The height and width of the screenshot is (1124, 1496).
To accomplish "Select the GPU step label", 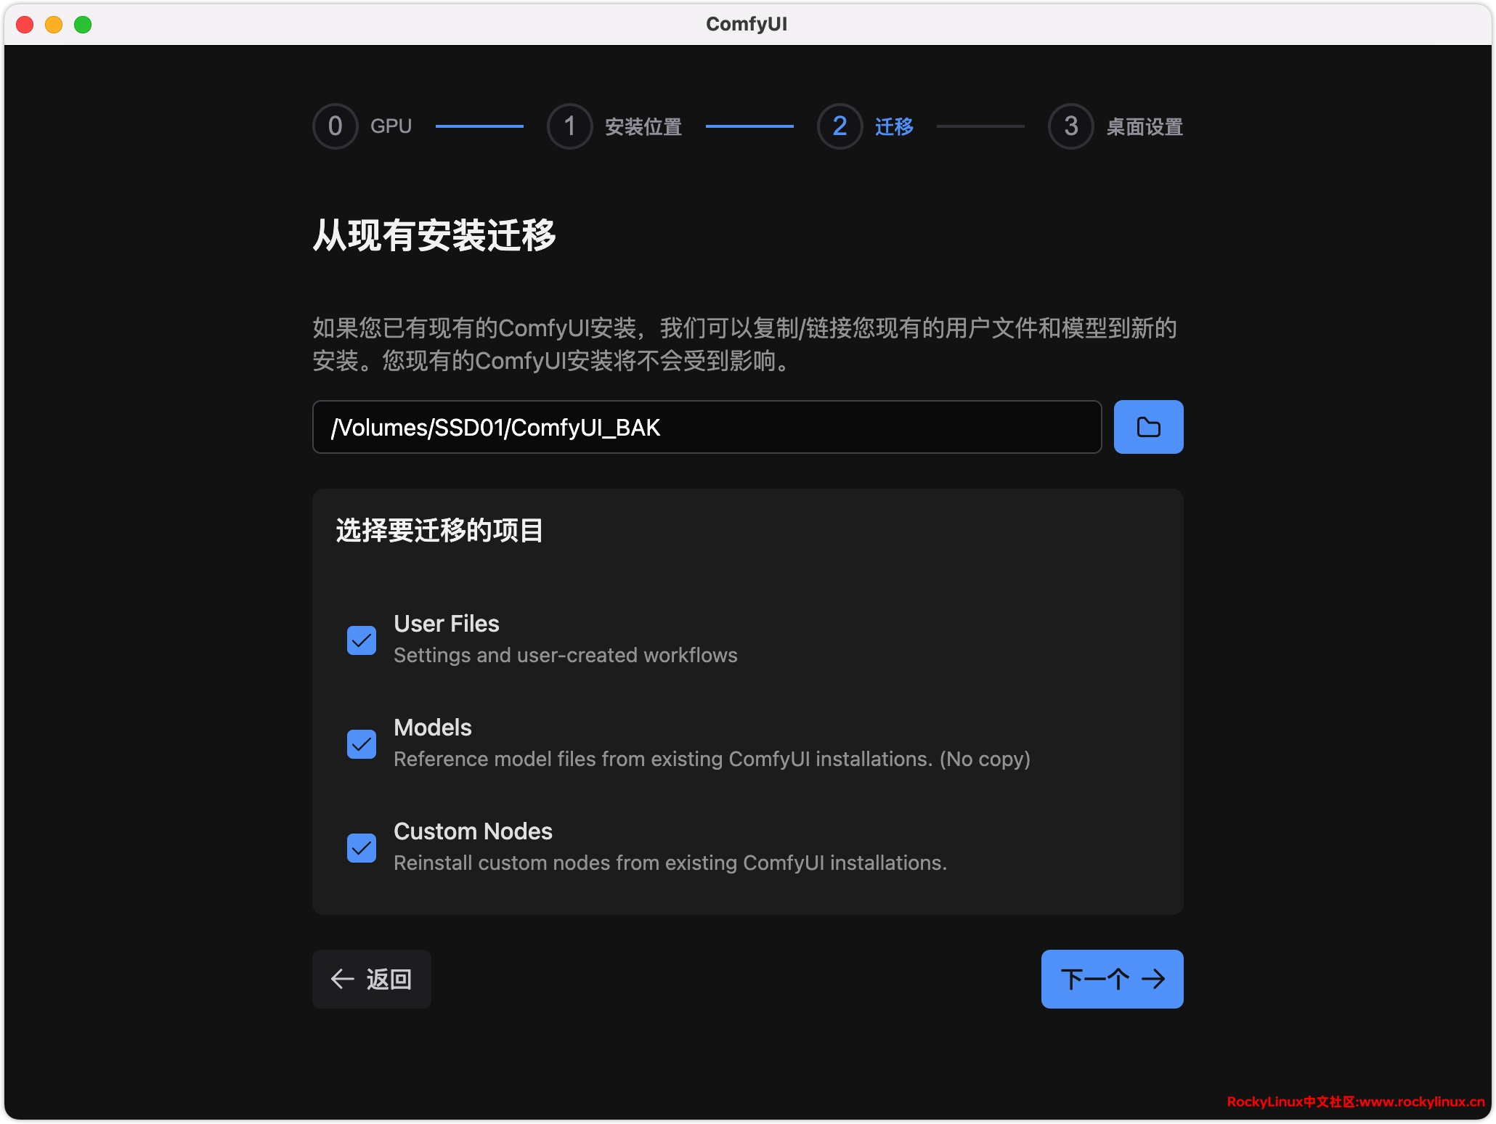I will (x=391, y=126).
